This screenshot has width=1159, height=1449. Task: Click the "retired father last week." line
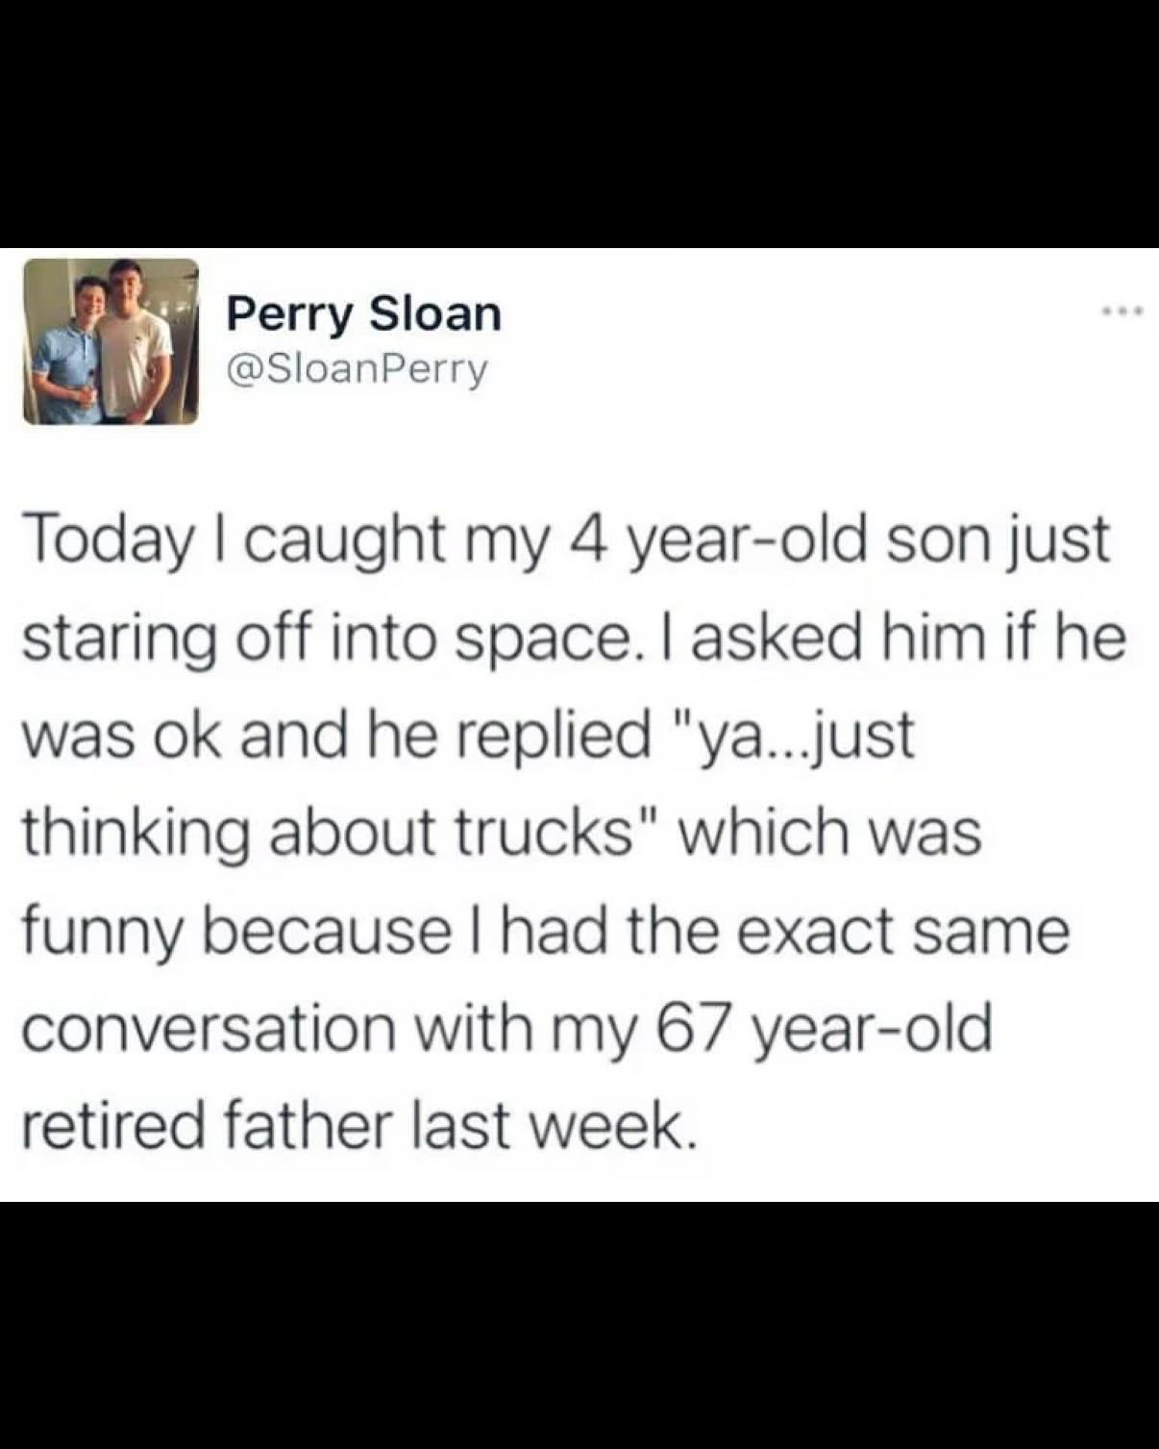point(356,1126)
